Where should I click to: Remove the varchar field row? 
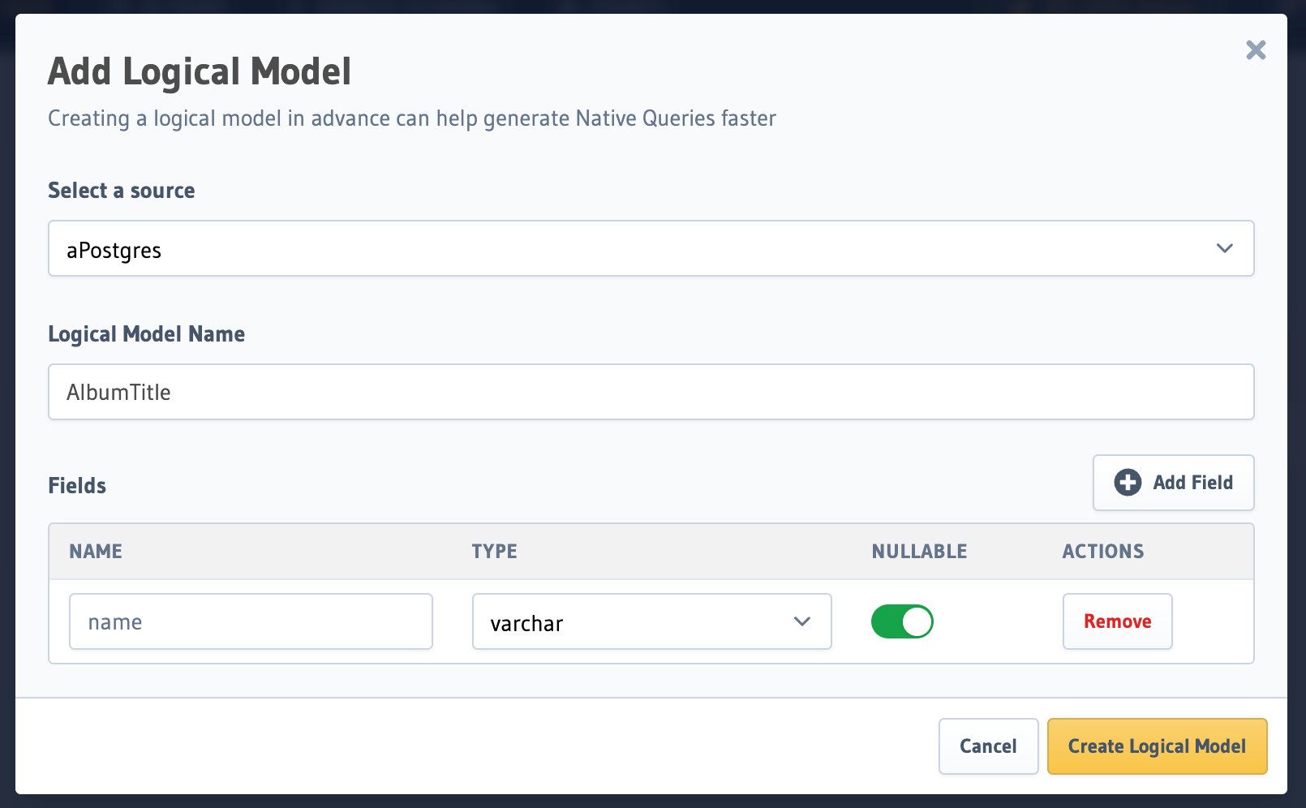1117,621
